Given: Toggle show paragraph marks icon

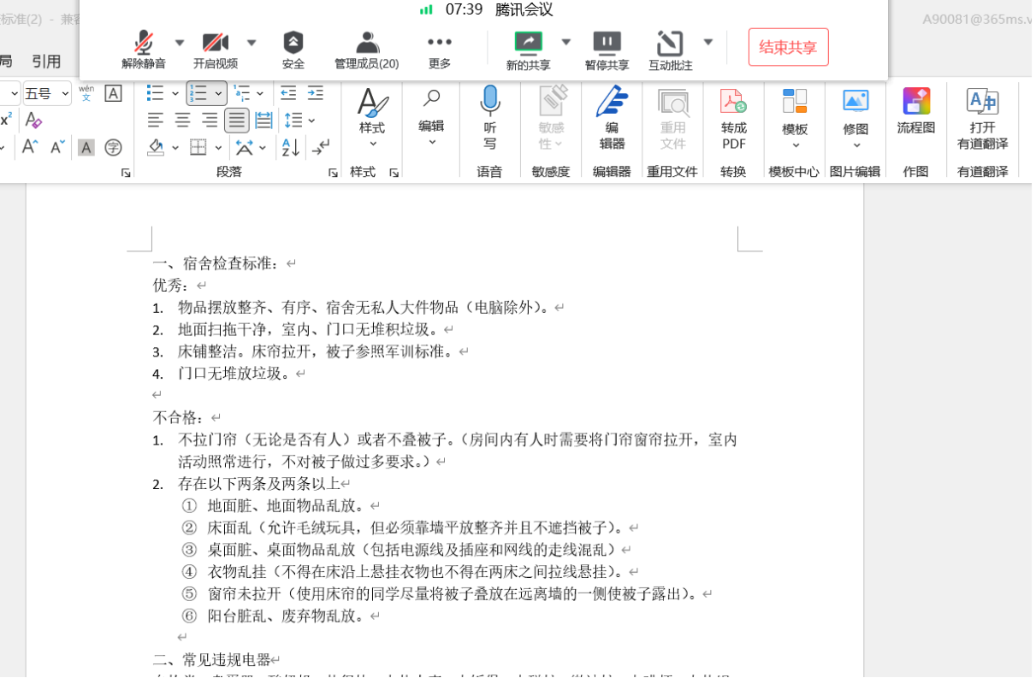Looking at the screenshot, I should point(321,147).
